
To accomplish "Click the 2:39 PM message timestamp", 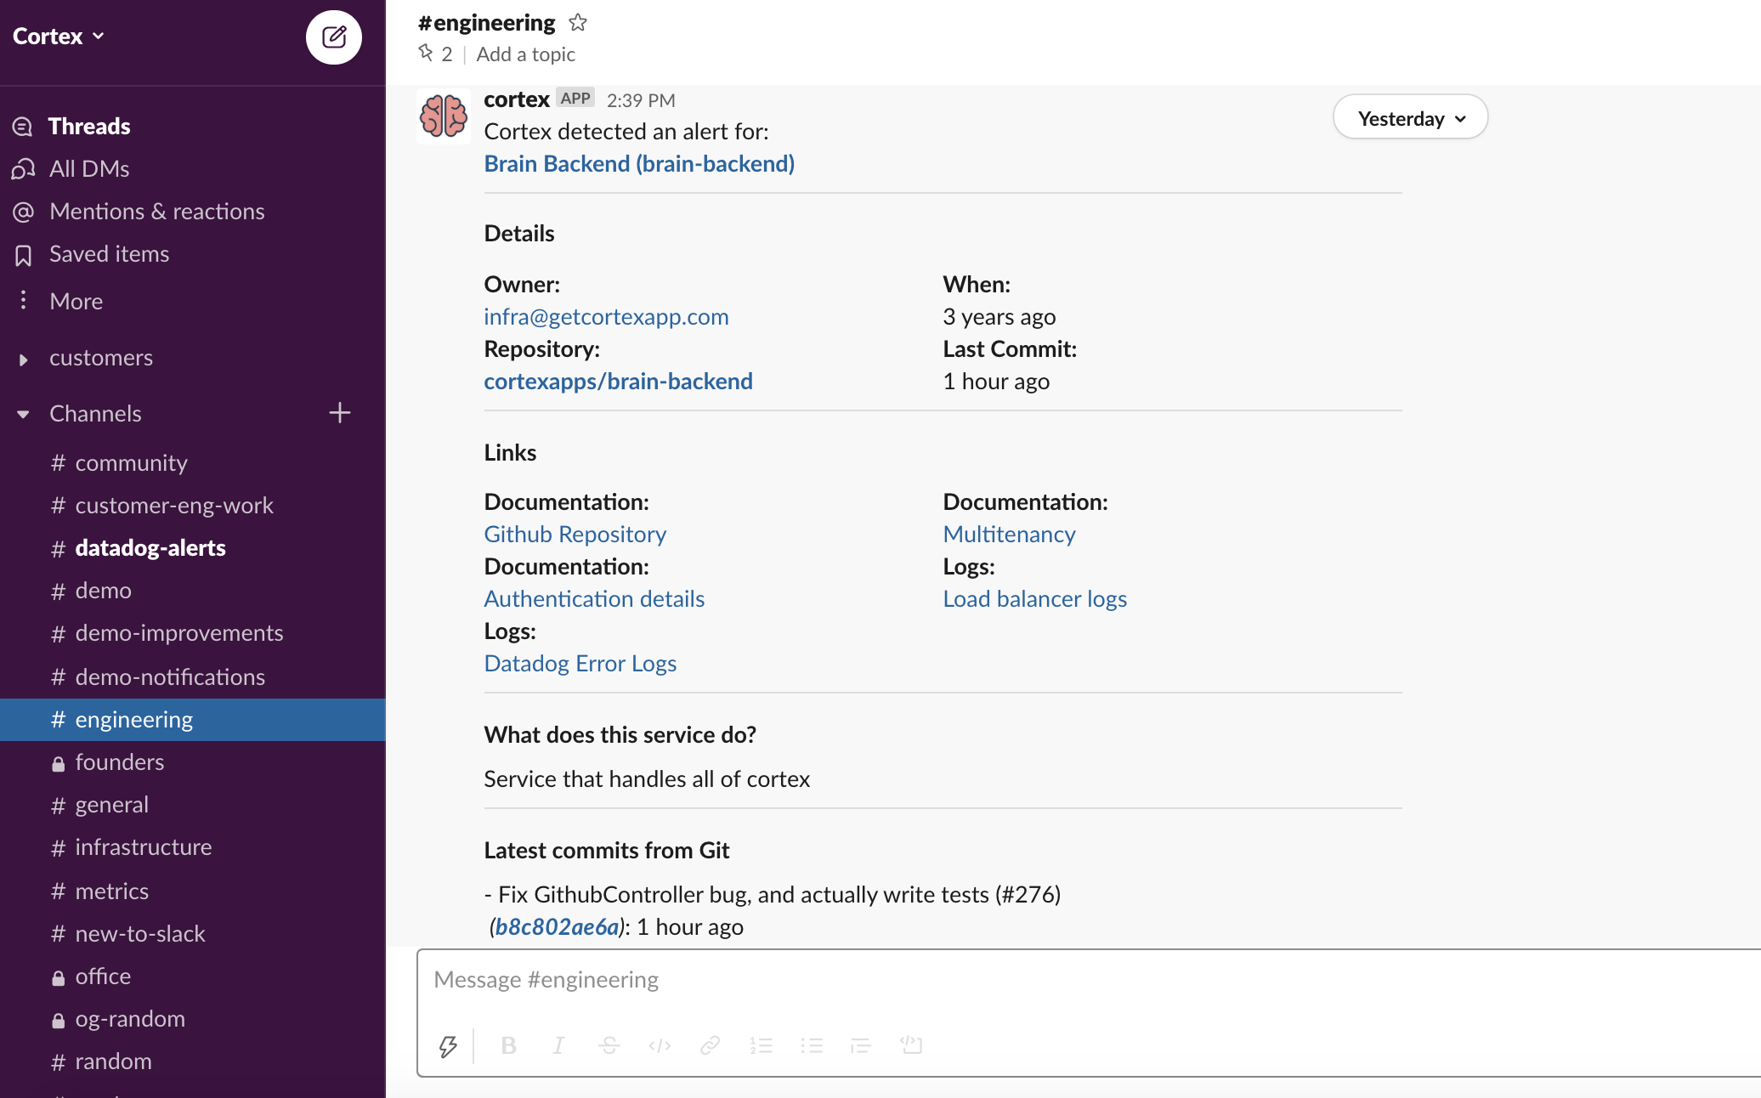I will click(x=641, y=100).
